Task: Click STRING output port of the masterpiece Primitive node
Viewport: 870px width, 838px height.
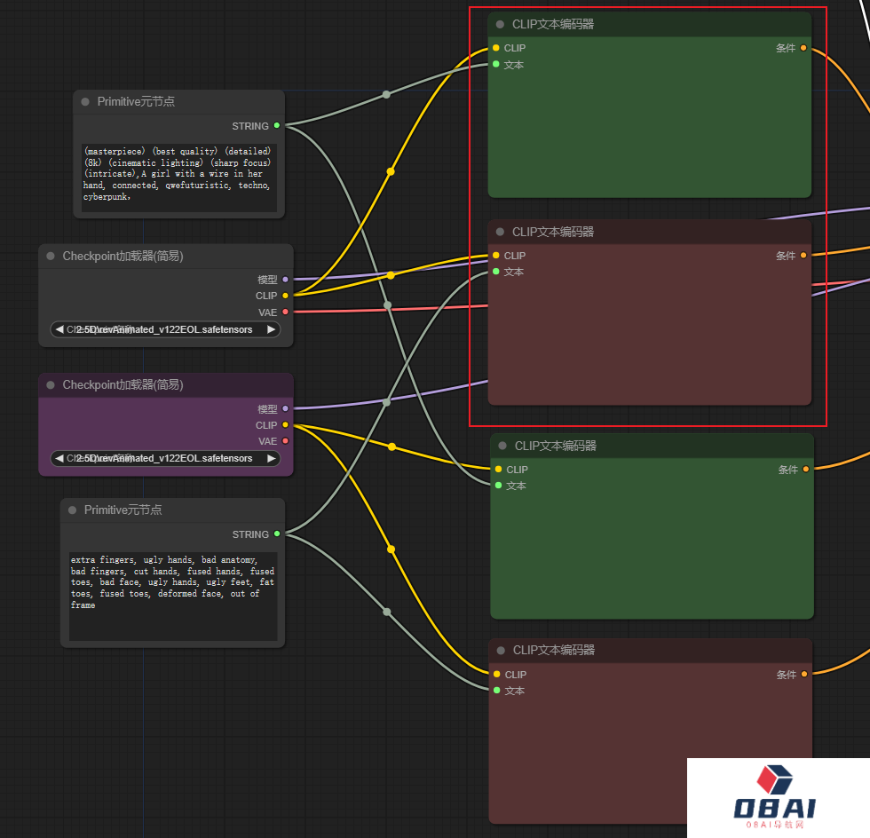Action: (277, 126)
